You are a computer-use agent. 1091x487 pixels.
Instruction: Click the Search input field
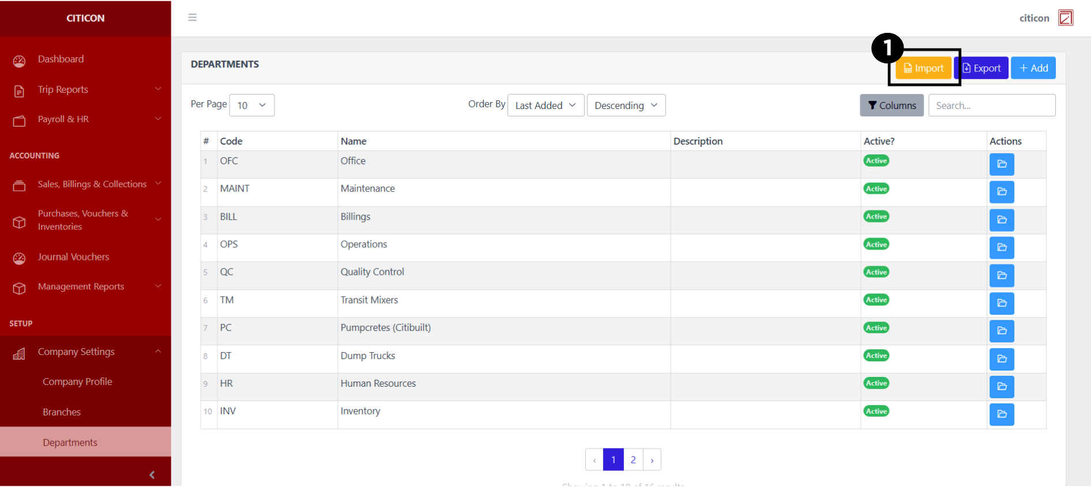[x=991, y=105]
